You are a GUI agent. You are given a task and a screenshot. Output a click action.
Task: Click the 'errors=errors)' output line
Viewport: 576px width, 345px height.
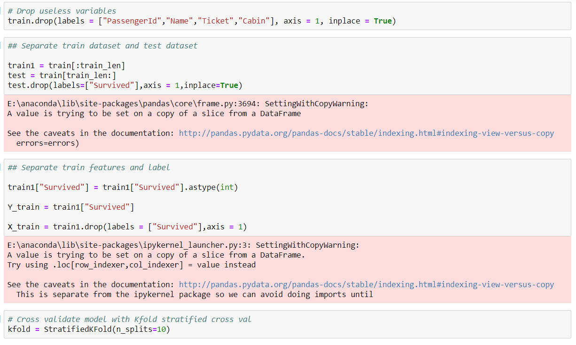(x=48, y=143)
